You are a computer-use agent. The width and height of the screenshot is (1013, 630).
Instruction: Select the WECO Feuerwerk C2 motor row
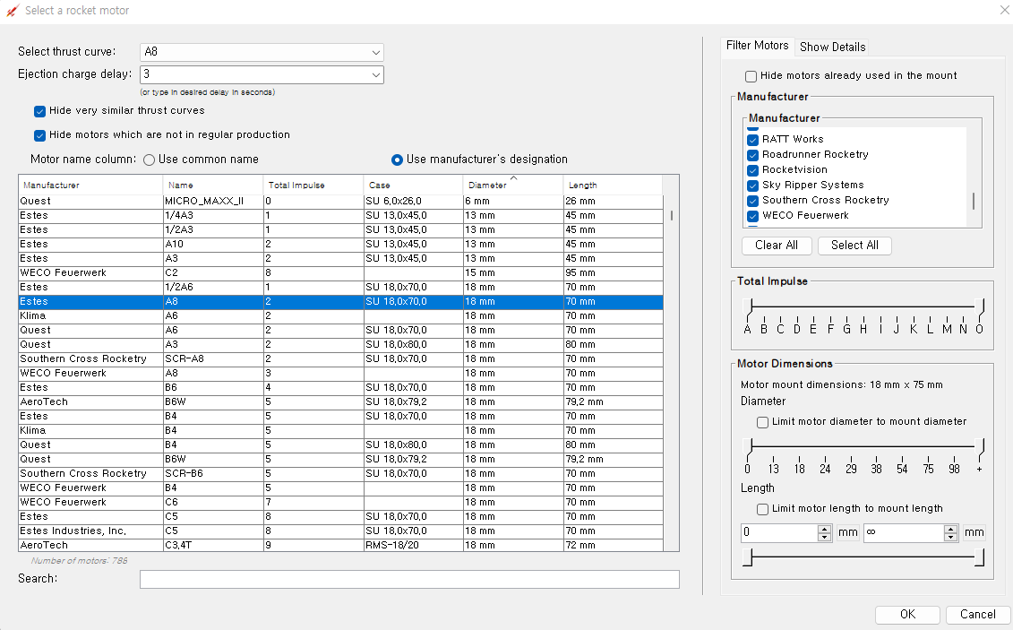click(340, 272)
